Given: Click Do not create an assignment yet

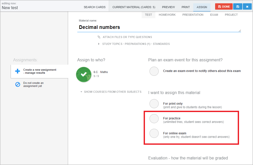Looking at the screenshot, I should pos(33,84).
